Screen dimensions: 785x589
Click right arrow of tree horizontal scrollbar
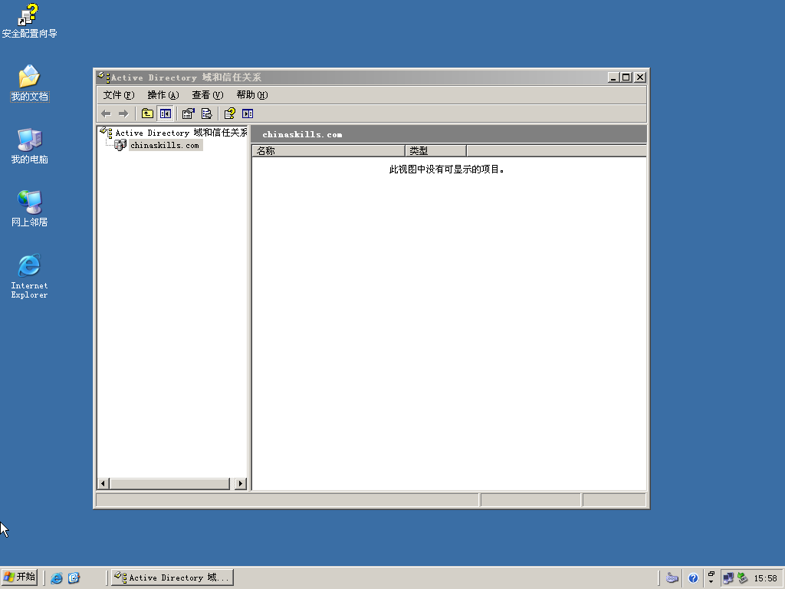tap(241, 483)
